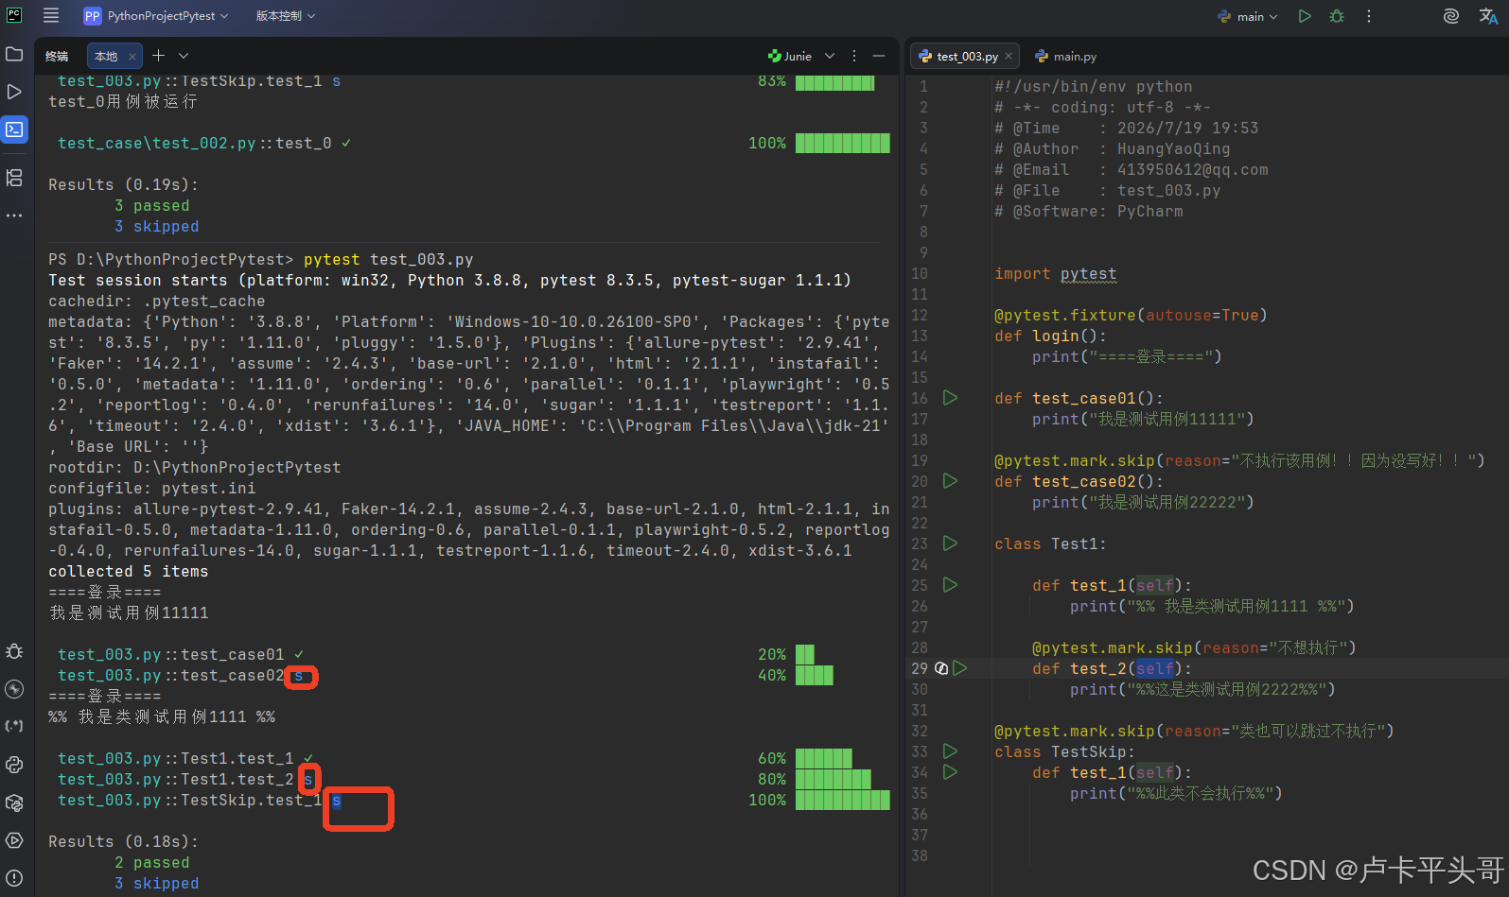1509x897 pixels.
Task: Click 'pytest test_003.py' command in terminal
Action: [x=388, y=260]
